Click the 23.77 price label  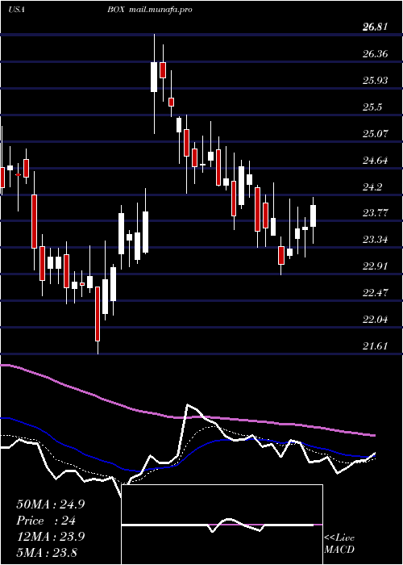click(x=376, y=212)
